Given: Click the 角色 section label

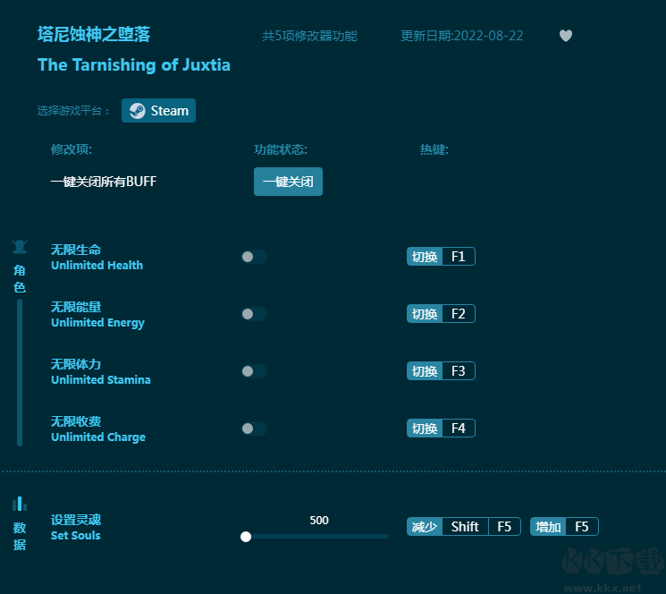Looking at the screenshot, I should 20,279.
